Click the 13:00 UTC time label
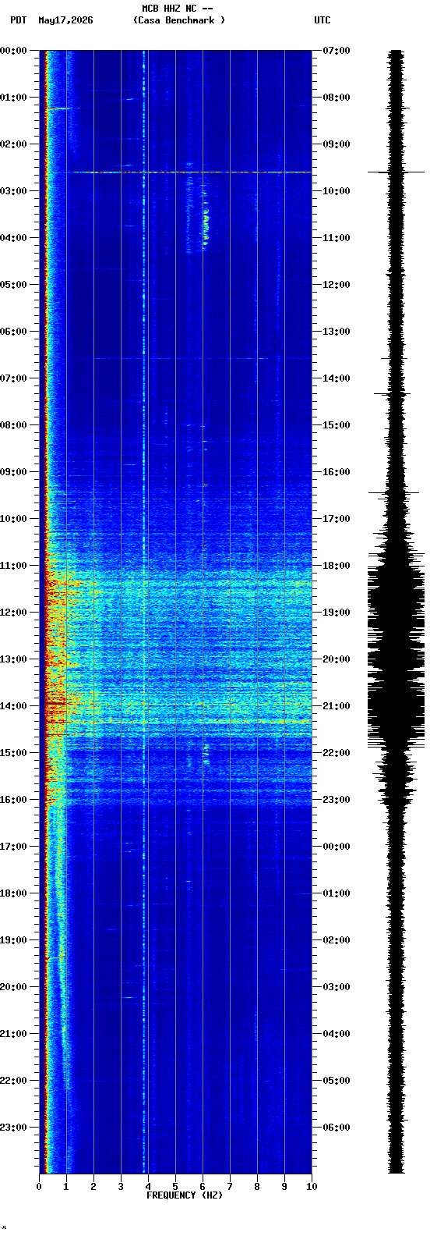This screenshot has height=1236, width=430. point(337,332)
